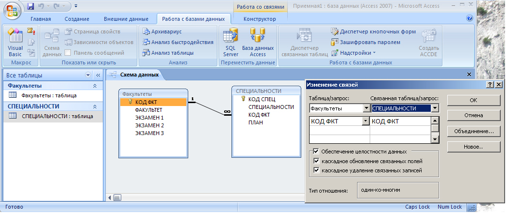
Task: Open the СПЕЦИАЛЬНОСТИ related table dropdown
Action: (x=435, y=108)
